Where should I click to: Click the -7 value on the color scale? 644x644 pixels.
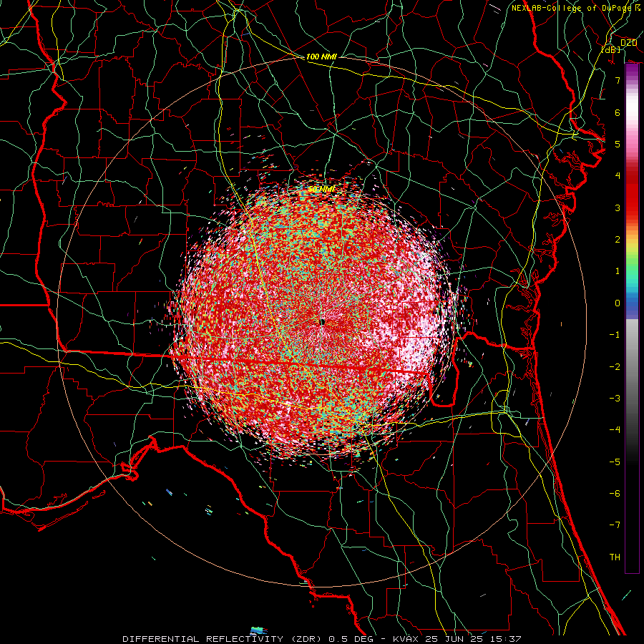[x=615, y=525]
